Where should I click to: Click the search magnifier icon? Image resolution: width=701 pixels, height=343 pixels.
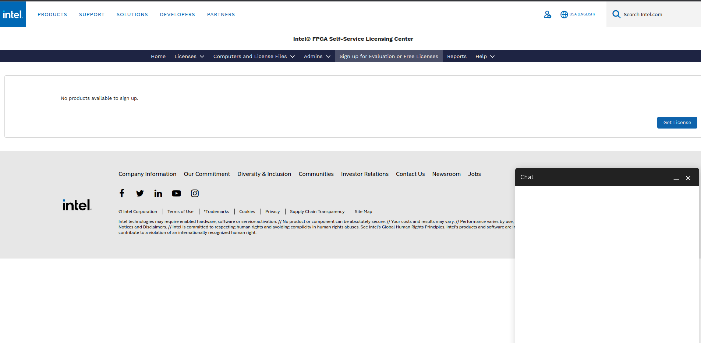click(616, 14)
